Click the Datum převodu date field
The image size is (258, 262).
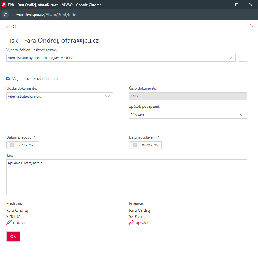28,145
